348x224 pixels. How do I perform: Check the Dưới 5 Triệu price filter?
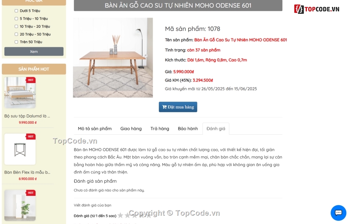point(16,11)
